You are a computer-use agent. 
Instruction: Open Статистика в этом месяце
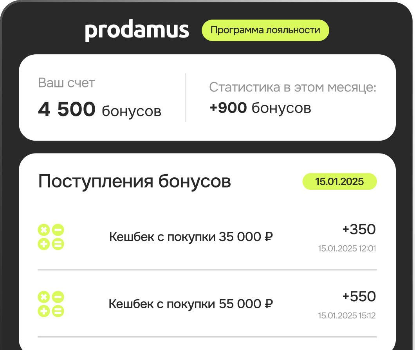292,87
